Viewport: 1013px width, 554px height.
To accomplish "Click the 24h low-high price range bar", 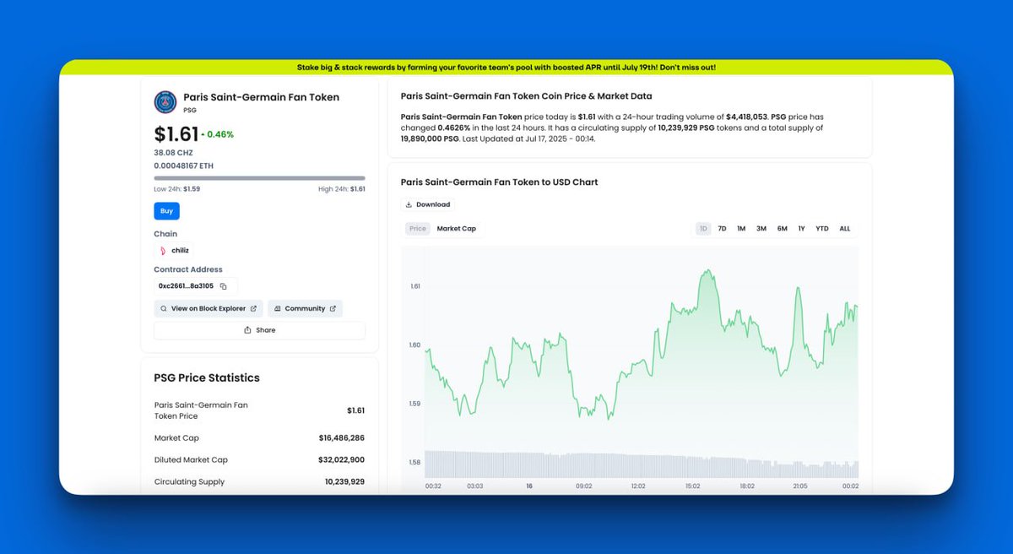I will click(259, 178).
